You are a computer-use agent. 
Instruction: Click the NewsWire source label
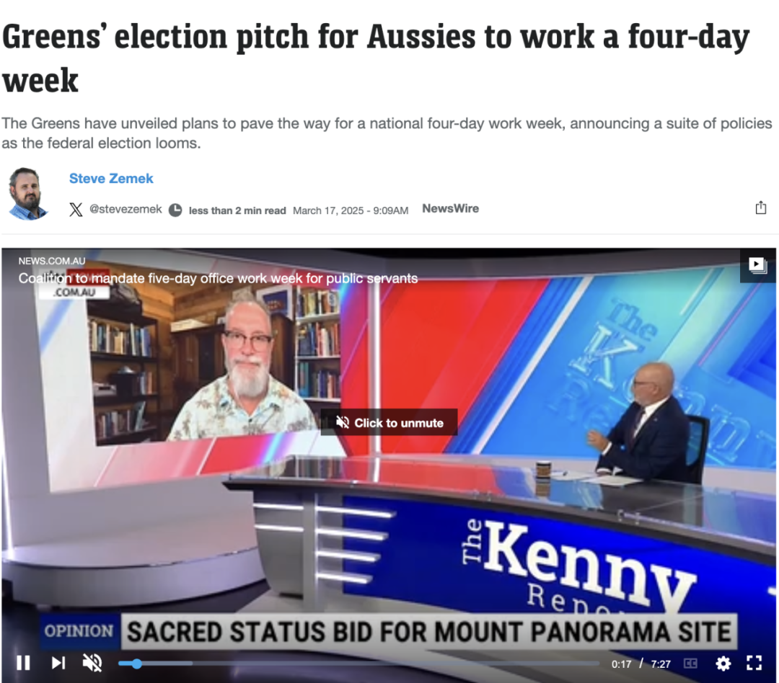click(x=451, y=208)
